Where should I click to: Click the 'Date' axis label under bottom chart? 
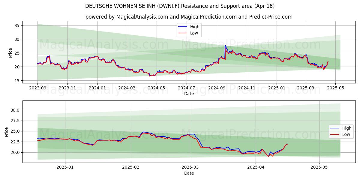coord(189,173)
